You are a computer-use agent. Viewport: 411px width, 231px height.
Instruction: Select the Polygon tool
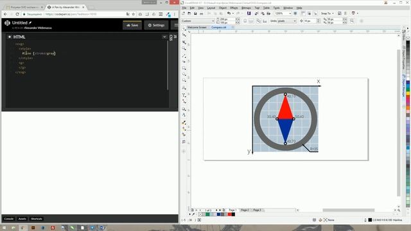click(x=184, y=81)
